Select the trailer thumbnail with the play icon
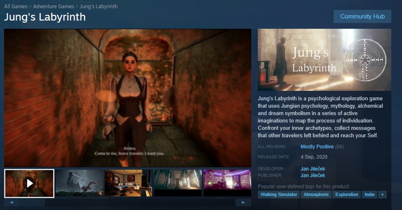402x210 pixels. click(29, 183)
